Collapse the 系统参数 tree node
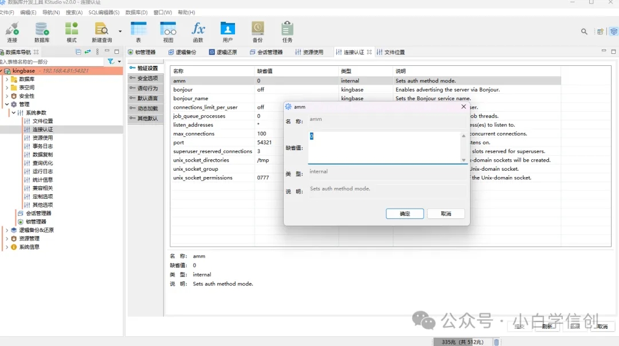The image size is (619, 346). click(13, 113)
